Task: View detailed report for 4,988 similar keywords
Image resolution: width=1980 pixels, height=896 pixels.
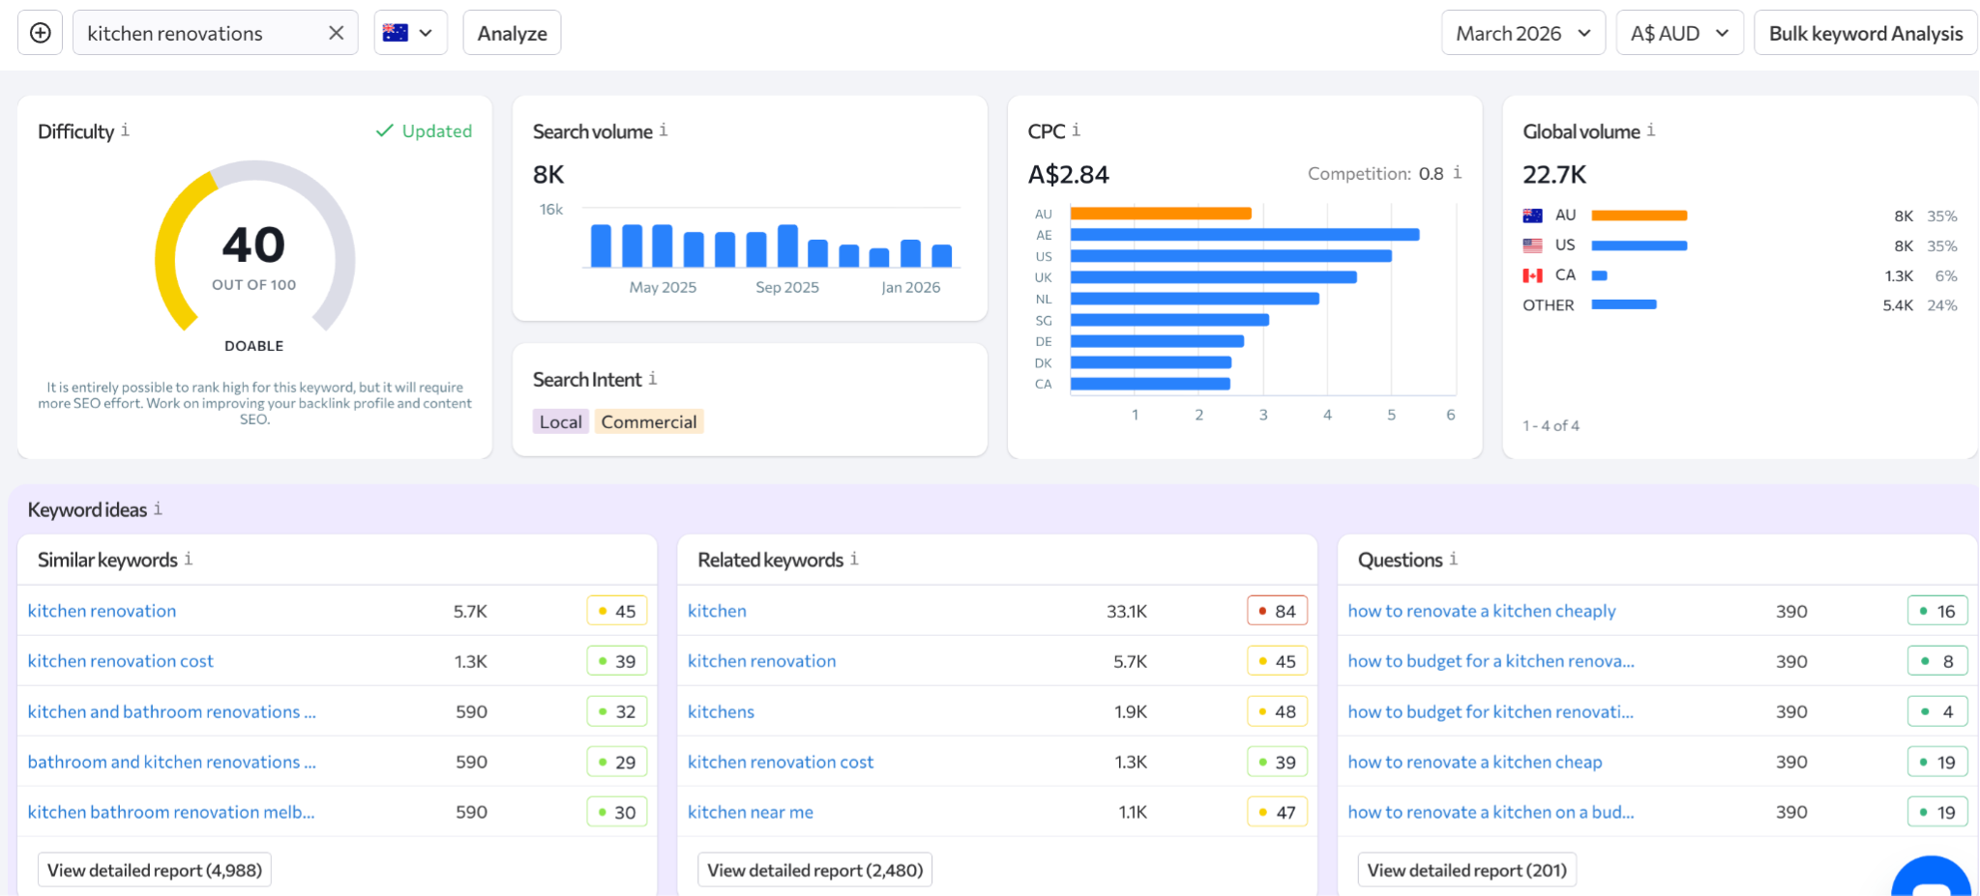Action: pos(155,870)
